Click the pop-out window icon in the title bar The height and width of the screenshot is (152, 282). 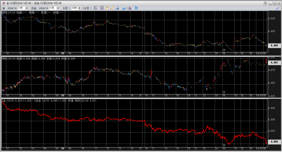(265, 3)
